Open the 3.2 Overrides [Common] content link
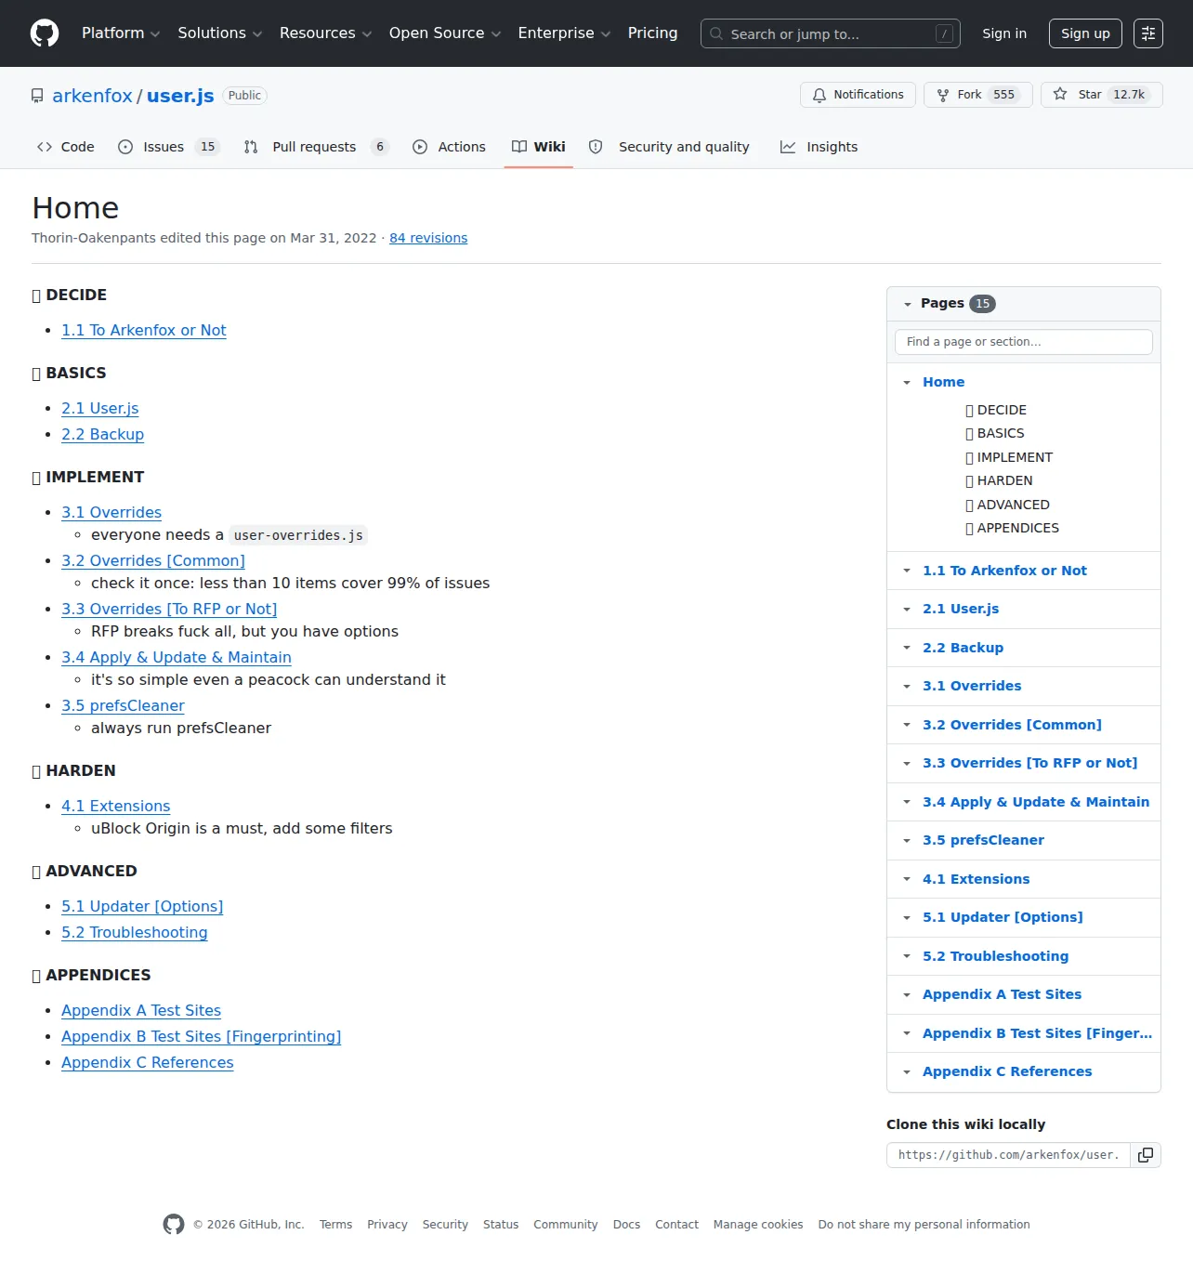Screen dimensions: 1193x1274 153,560
